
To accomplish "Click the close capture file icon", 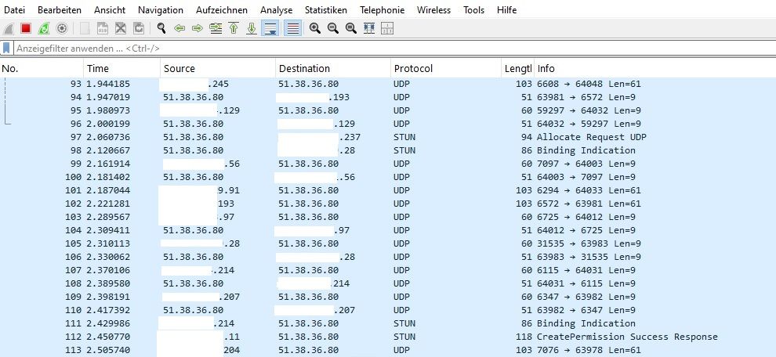I will tap(120, 29).
